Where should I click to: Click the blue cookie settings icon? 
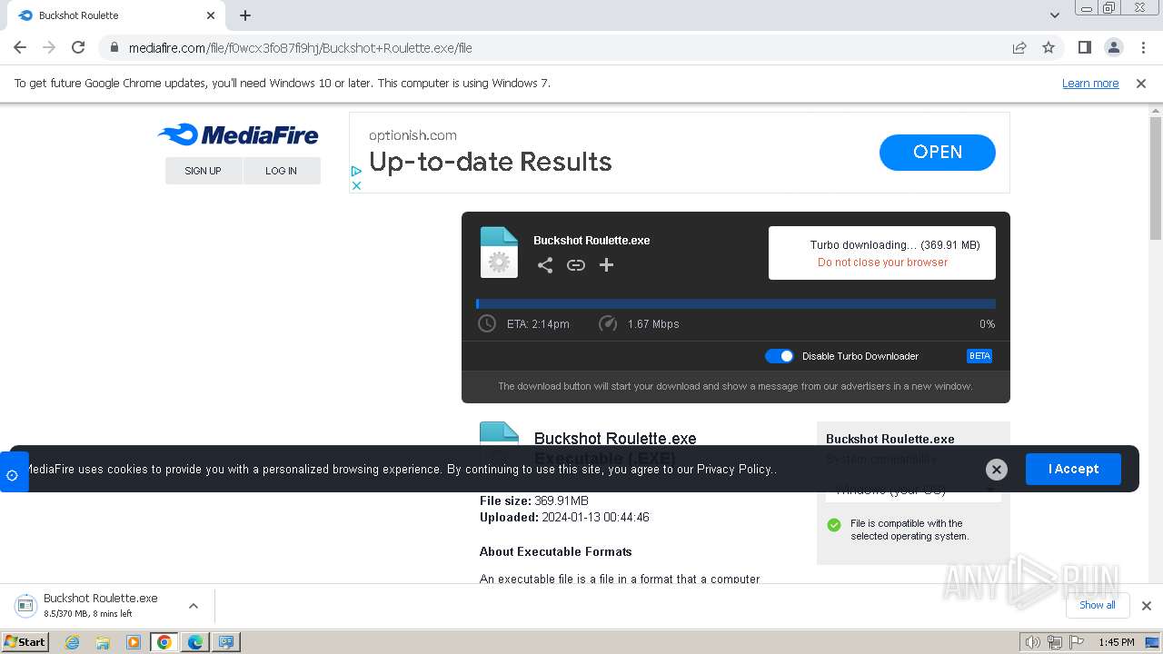click(x=13, y=474)
